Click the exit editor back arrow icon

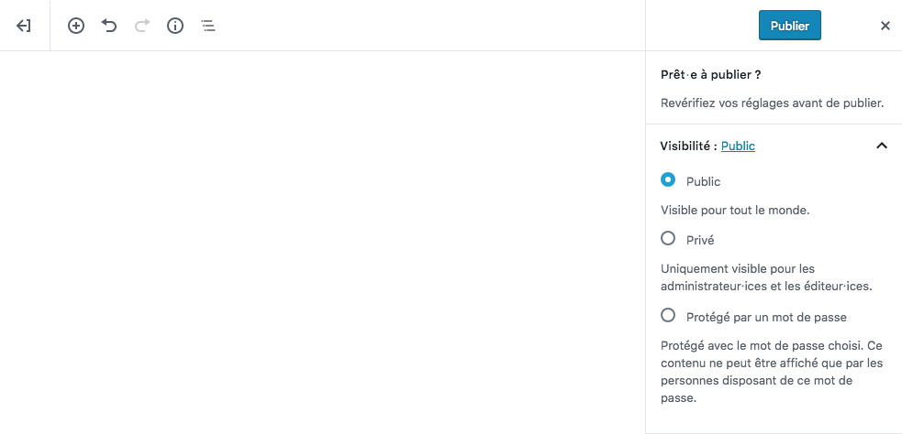point(24,26)
